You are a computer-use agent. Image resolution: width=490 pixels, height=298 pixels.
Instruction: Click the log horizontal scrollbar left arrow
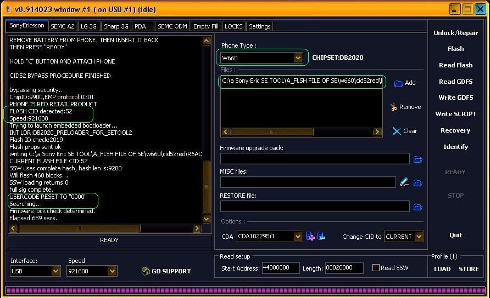click(13, 228)
